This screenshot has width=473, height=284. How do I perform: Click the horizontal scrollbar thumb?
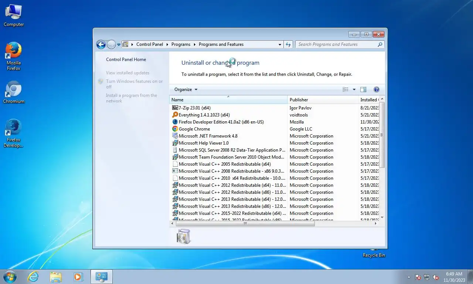245,224
